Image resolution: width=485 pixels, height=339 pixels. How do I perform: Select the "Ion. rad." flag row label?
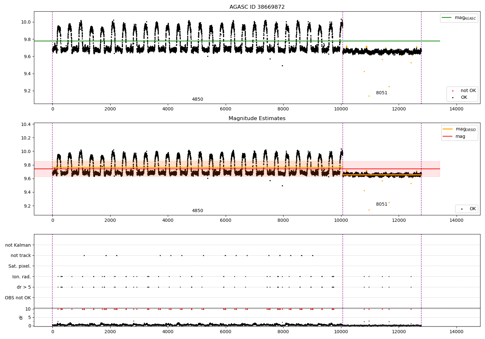pyautogui.click(x=22, y=277)
